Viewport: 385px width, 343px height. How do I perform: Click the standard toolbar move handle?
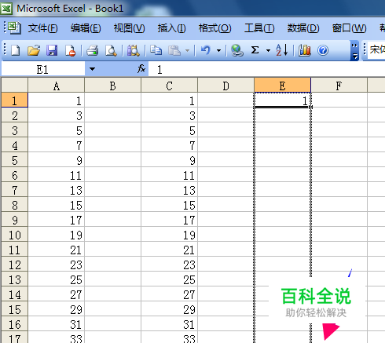(x=5, y=49)
